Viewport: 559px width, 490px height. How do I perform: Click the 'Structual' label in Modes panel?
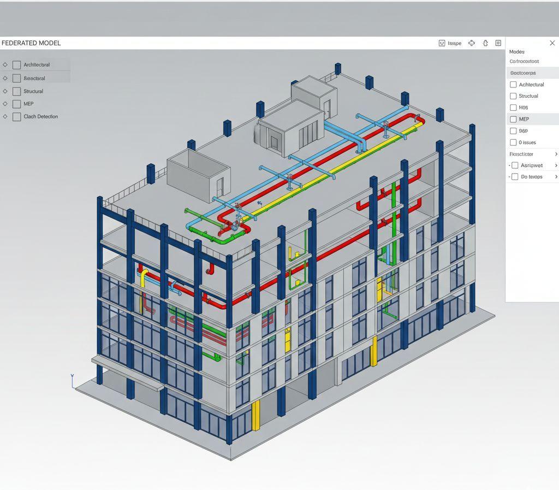[528, 96]
